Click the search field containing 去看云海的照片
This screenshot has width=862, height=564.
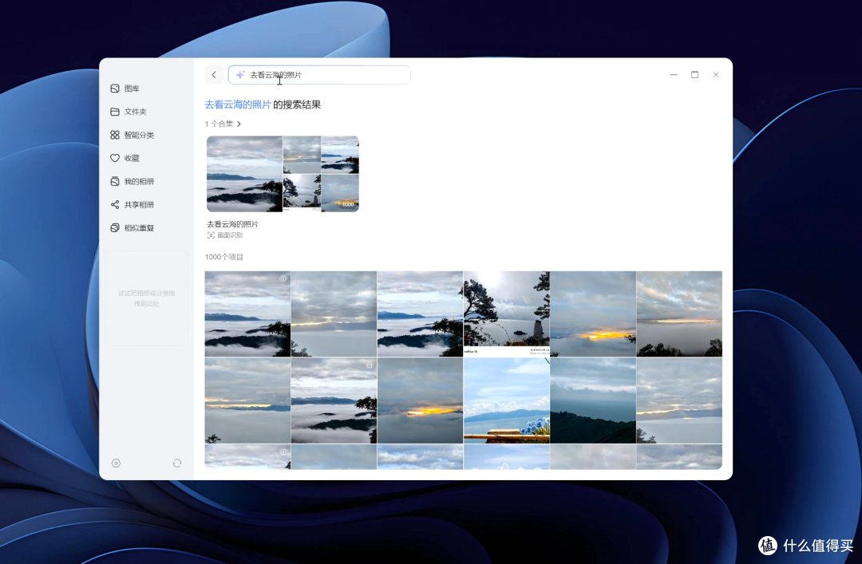coord(319,75)
